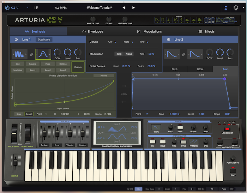Click next arrow on Line 2 second waveform

[x=201, y=54]
